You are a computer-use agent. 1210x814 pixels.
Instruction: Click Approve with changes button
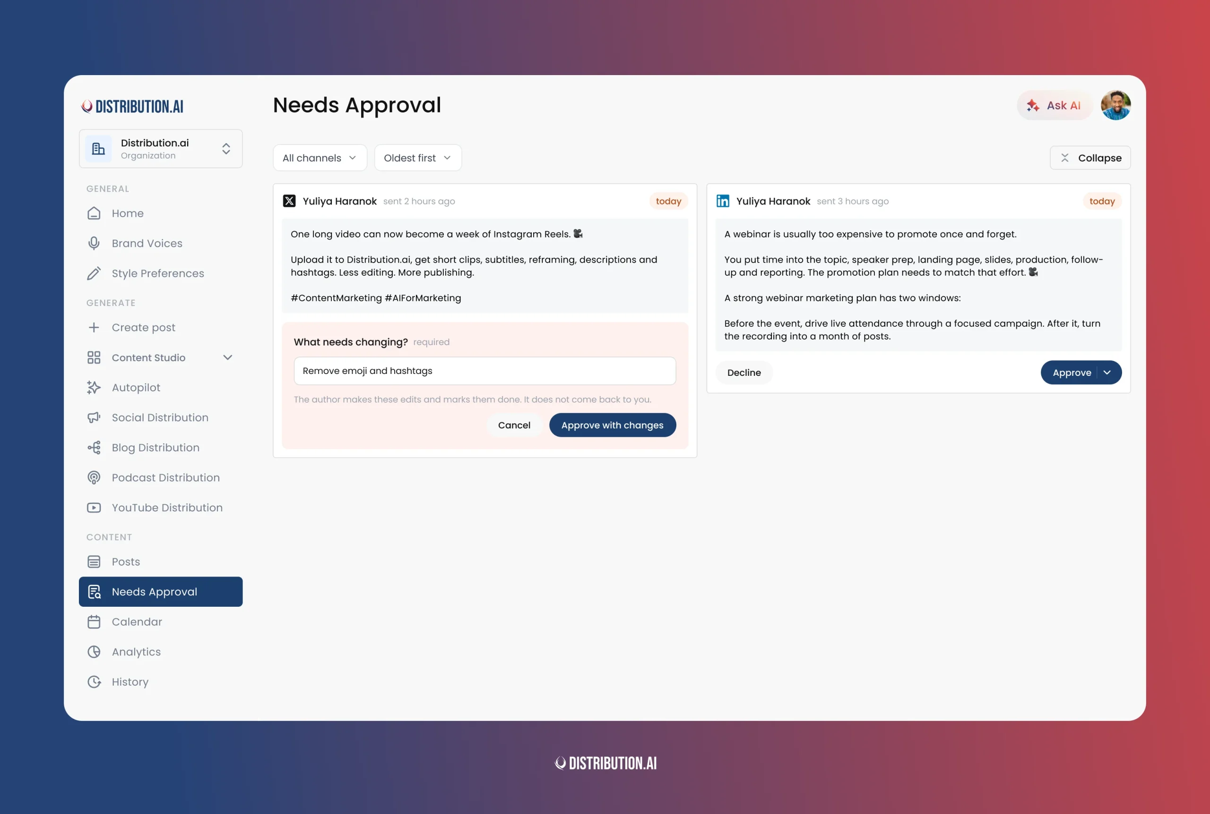(x=613, y=425)
